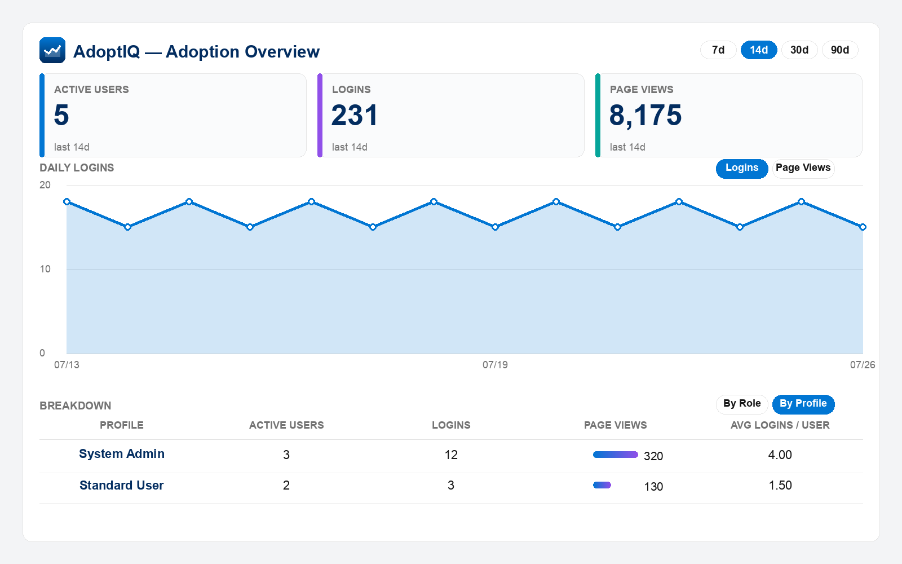The width and height of the screenshot is (902, 564).
Task: Click the value 231 in Logins card
Action: pos(355,116)
